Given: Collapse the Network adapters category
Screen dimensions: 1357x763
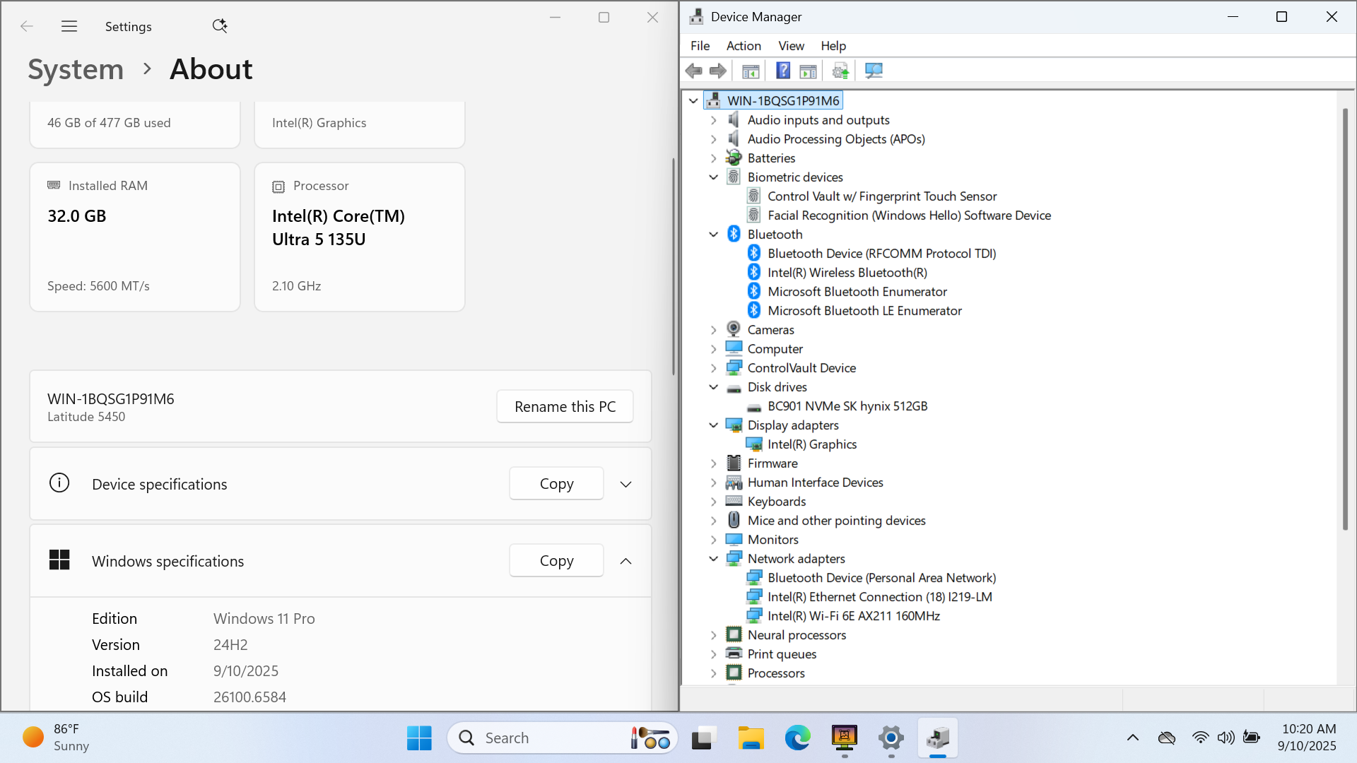Looking at the screenshot, I should [x=714, y=559].
